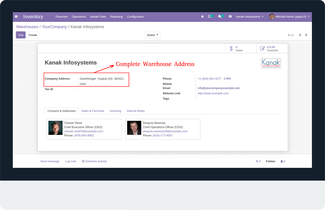Click chester.reed79@example.com email link

pos(83,131)
